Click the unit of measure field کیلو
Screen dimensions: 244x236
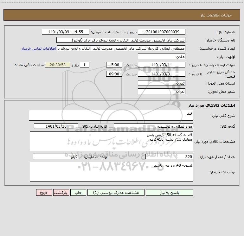[55, 156]
